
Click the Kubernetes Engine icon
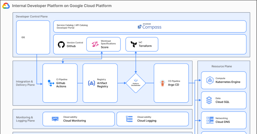tap(210, 80)
